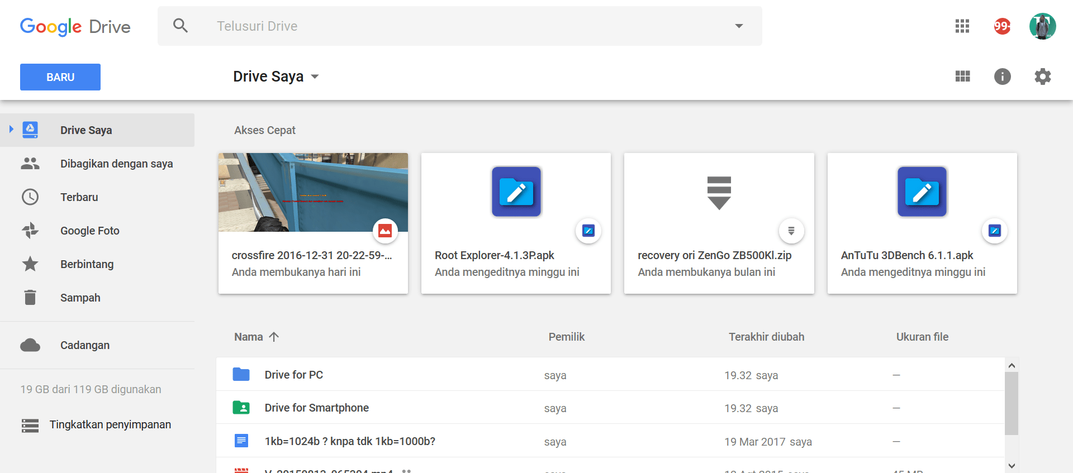1073x473 pixels.
Task: Click the BARU new button
Action: [x=60, y=77]
